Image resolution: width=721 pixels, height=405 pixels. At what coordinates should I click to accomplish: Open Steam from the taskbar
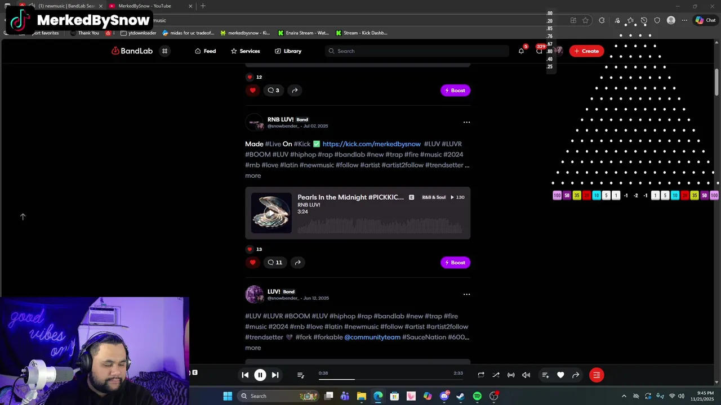pos(460,396)
